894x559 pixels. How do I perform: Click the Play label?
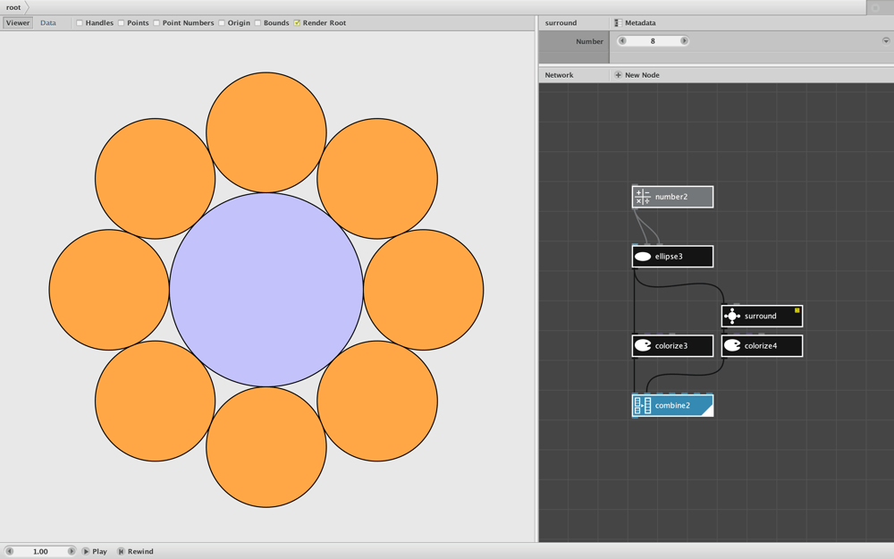(x=100, y=551)
